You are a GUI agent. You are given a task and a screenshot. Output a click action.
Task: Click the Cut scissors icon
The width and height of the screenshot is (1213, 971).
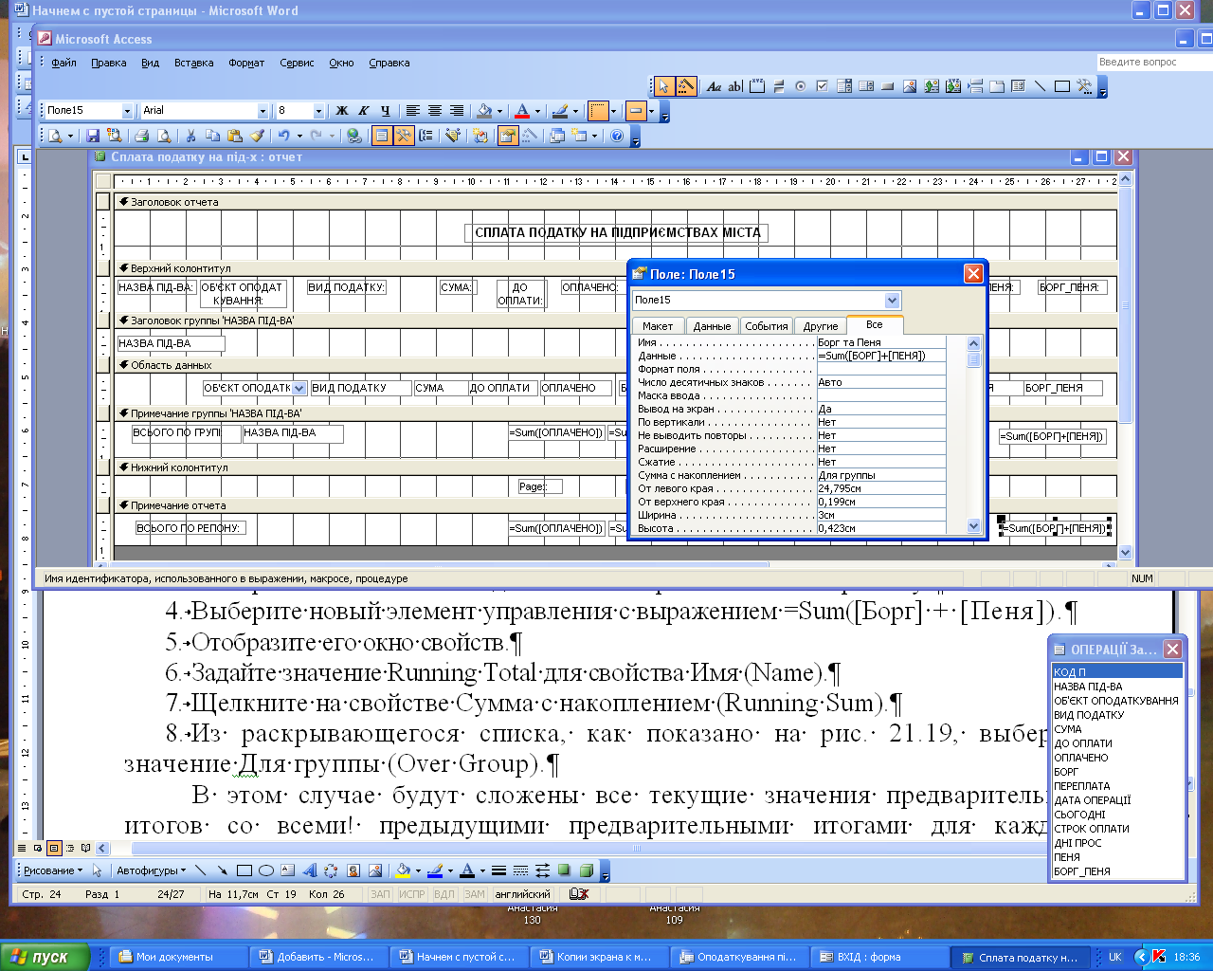tap(191, 136)
